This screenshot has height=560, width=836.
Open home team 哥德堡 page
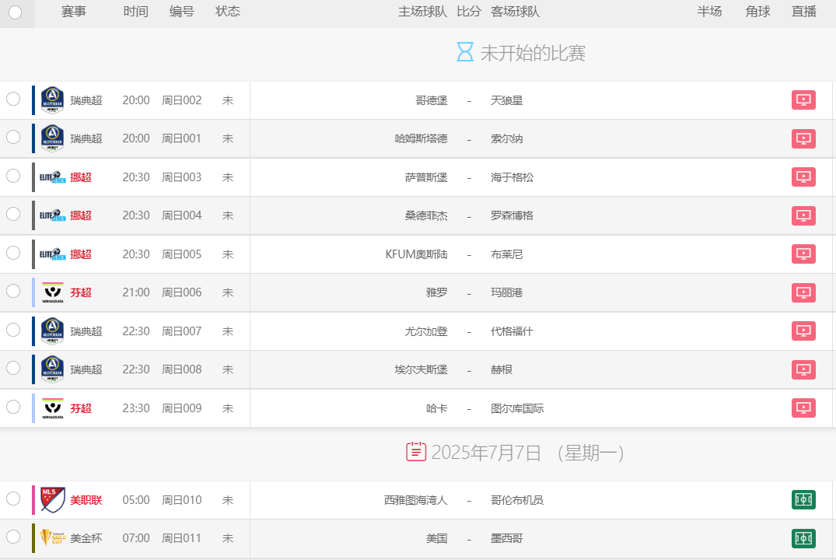[432, 100]
